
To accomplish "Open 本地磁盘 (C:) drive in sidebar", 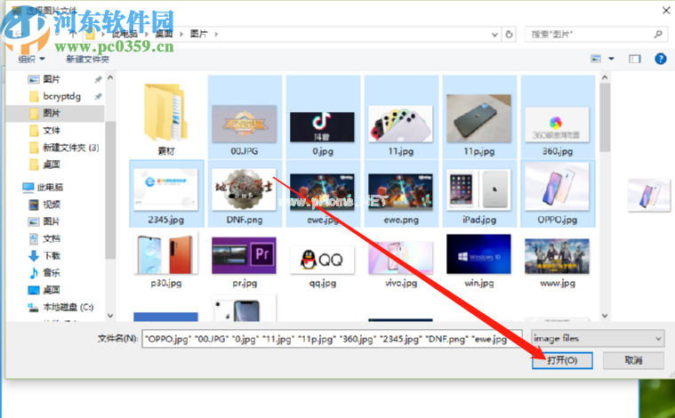I will (67, 307).
